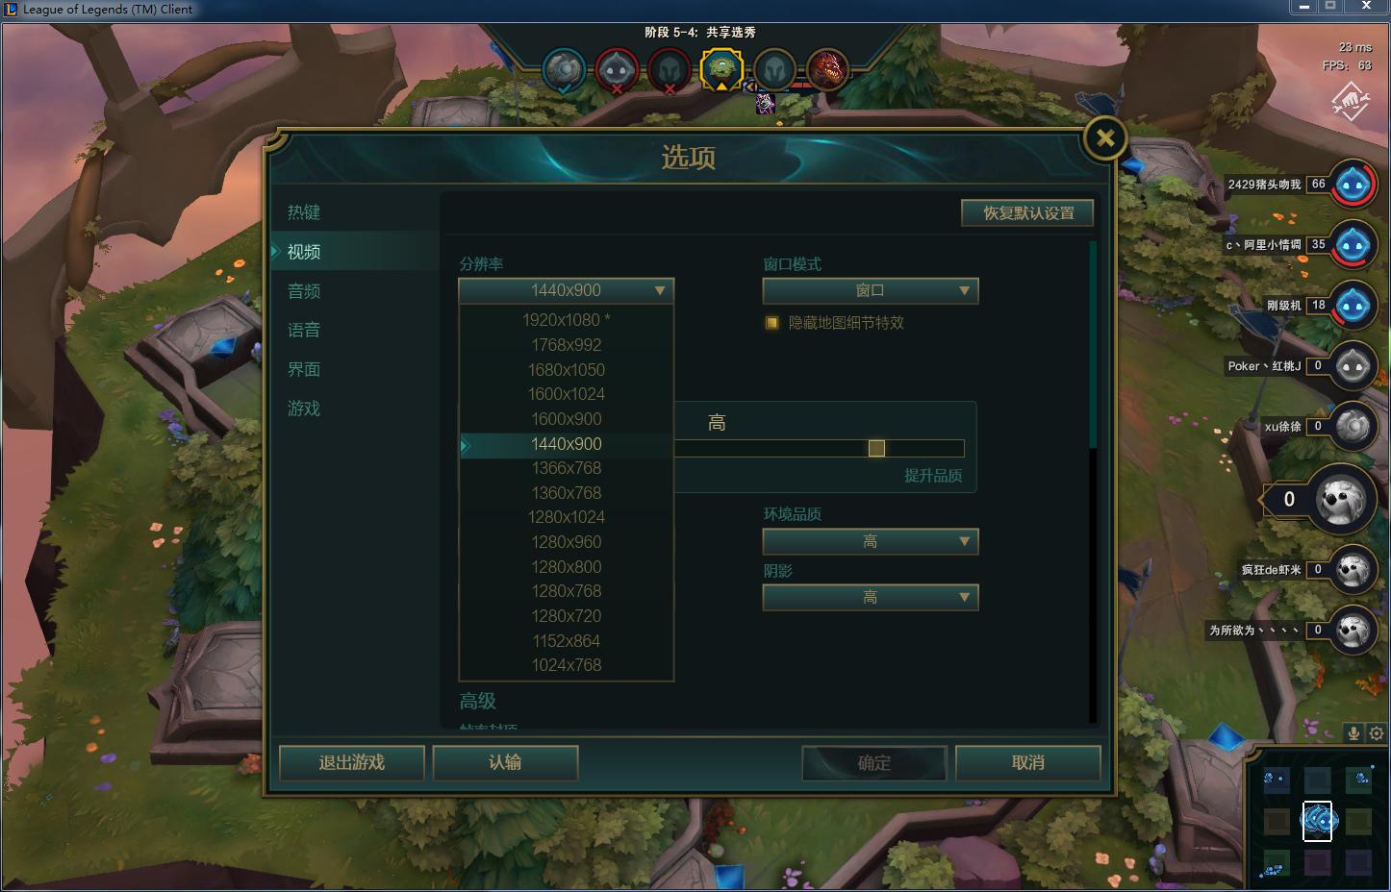Choose the 1920x1080 resolution from the list
The height and width of the screenshot is (892, 1391).
[567, 320]
